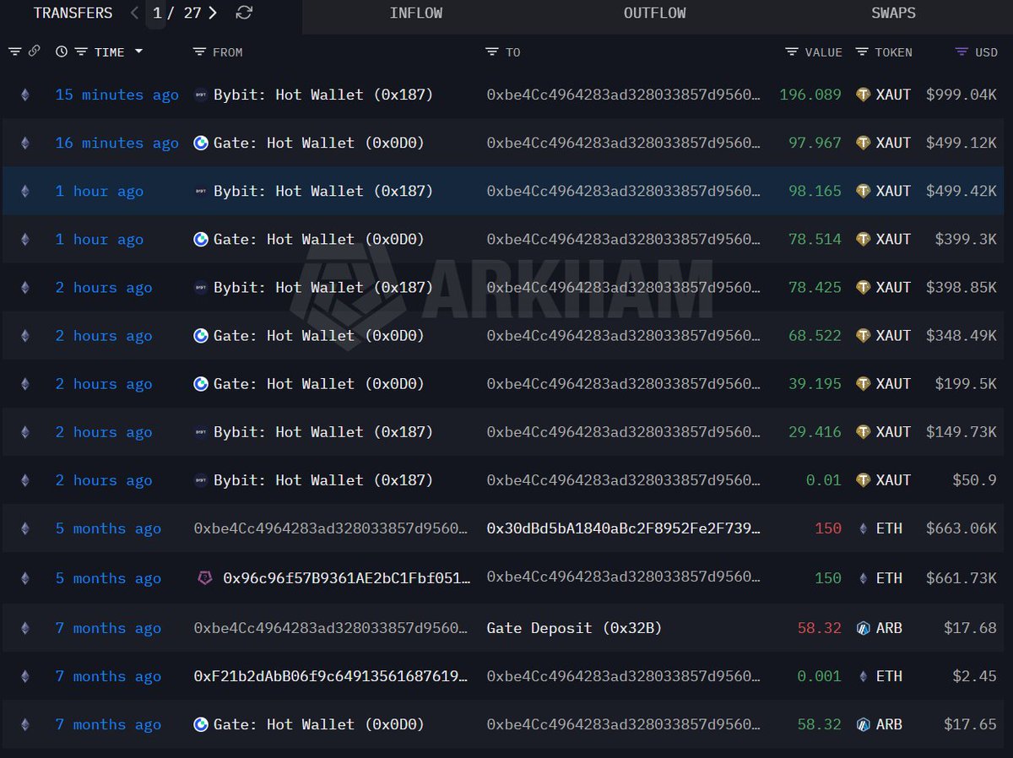Click ETH token icon in $661.73K row
Screen dimensions: 1013x758
(863, 578)
